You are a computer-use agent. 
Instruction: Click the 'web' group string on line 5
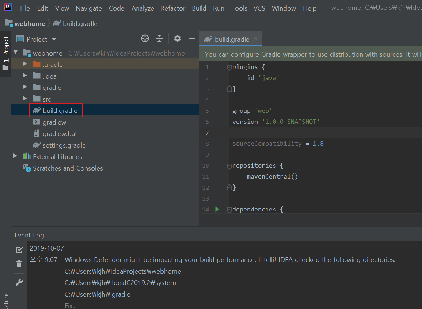[263, 111]
